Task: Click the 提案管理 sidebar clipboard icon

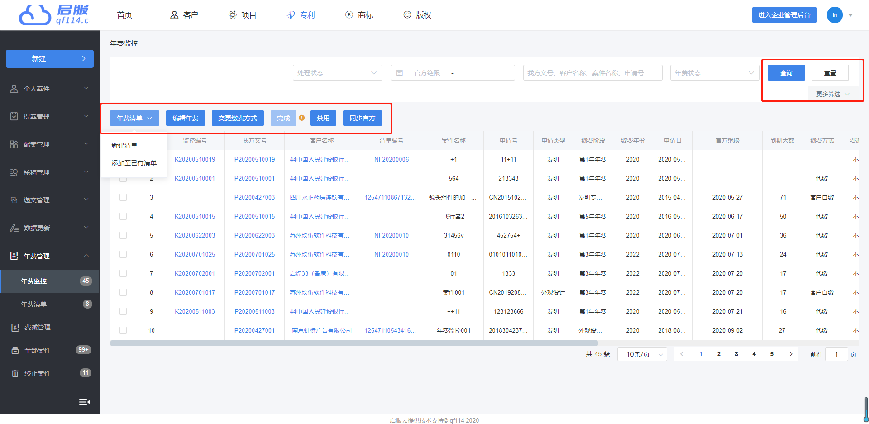Action: [x=14, y=116]
